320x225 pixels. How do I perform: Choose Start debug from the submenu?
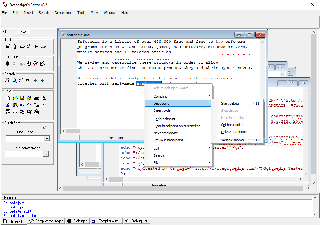[x=238, y=103]
